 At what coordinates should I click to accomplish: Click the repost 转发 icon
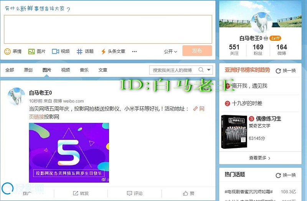click(75, 193)
